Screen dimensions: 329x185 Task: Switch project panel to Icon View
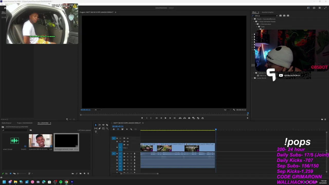click(11, 173)
